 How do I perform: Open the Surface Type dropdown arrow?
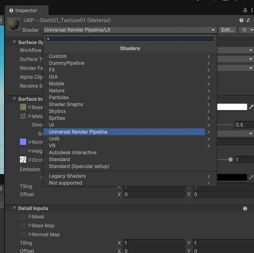point(250,59)
